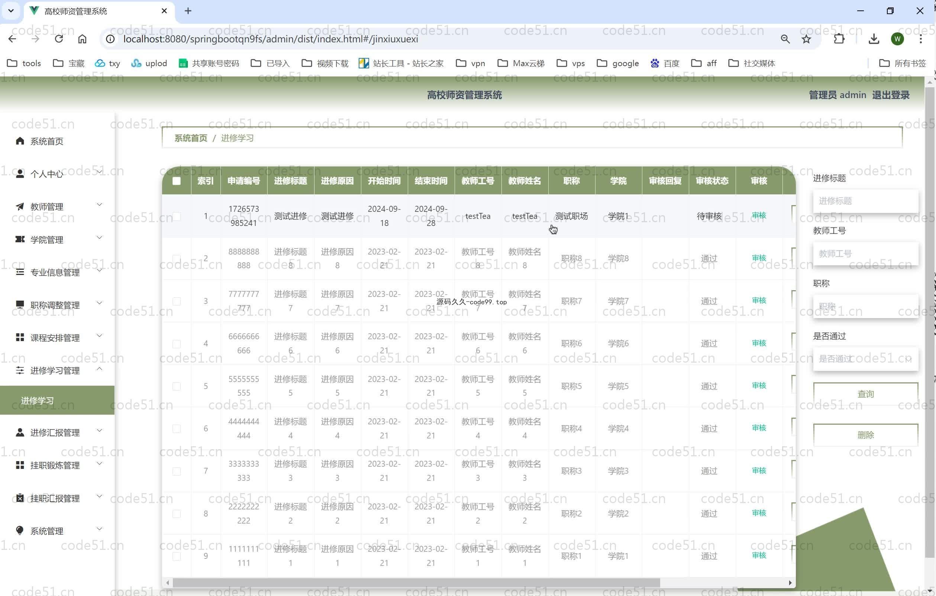The width and height of the screenshot is (936, 596).
Task: Click 退出登录 to log out
Action: 891,95
